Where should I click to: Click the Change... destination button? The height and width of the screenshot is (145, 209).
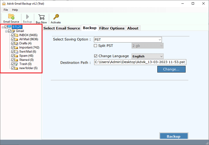click(171, 69)
